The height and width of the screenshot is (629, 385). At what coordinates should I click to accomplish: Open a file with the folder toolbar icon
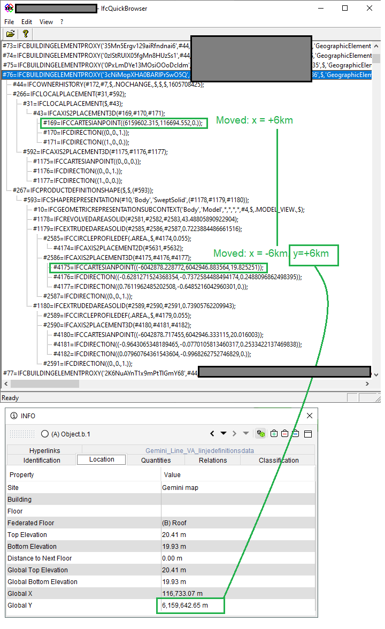[11, 34]
